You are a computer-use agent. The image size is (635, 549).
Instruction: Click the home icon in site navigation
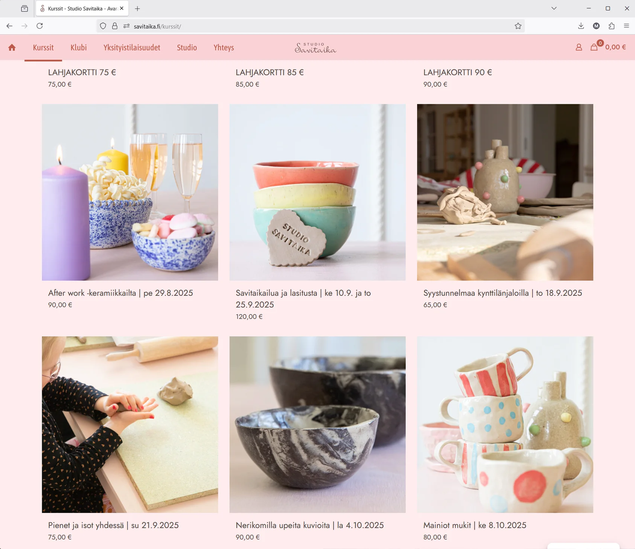(x=12, y=47)
